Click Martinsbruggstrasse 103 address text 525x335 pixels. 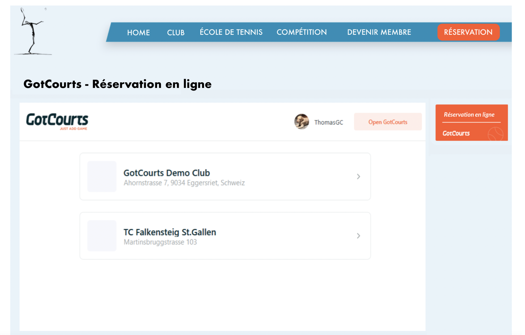(x=160, y=242)
